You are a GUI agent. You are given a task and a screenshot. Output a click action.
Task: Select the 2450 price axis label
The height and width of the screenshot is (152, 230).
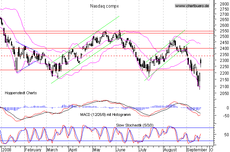click(x=225, y=43)
